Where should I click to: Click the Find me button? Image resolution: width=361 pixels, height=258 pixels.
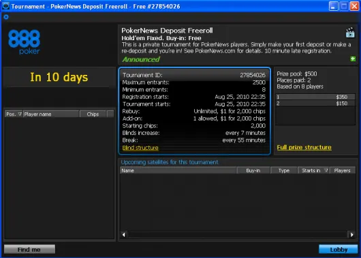point(29,249)
